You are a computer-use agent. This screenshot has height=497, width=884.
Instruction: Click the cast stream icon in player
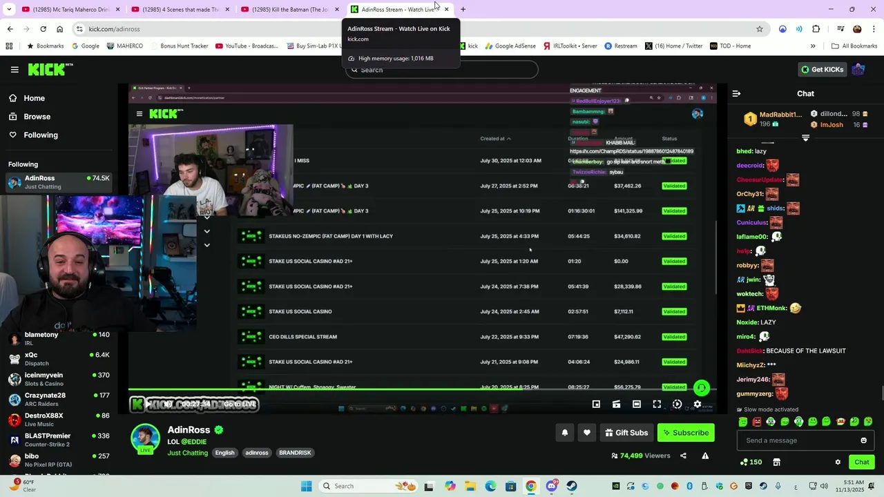click(x=616, y=404)
